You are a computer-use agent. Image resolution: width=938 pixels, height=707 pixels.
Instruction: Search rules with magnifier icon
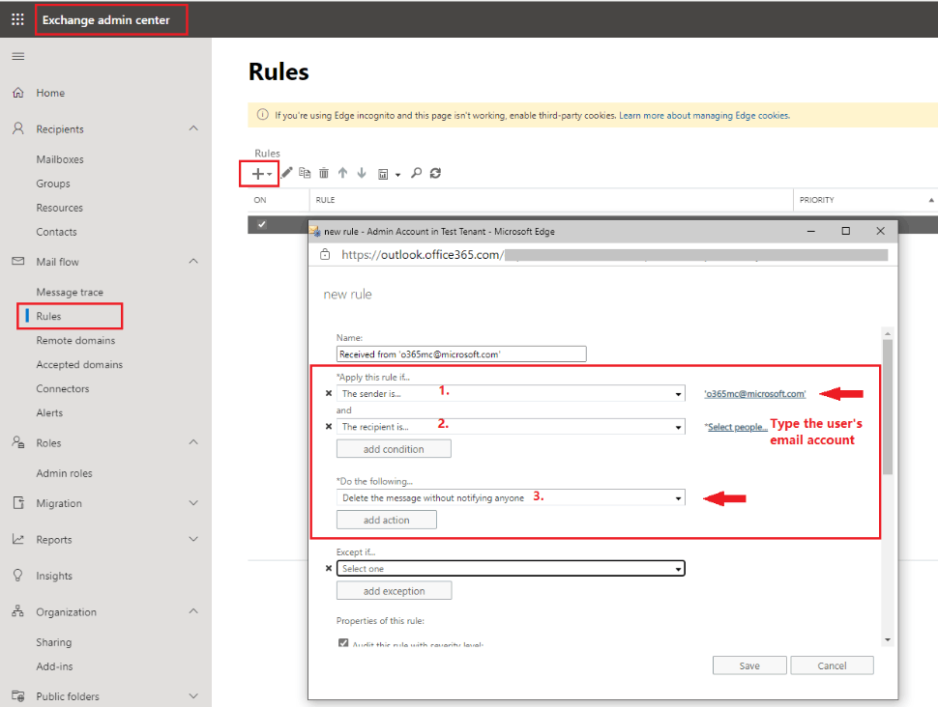417,173
